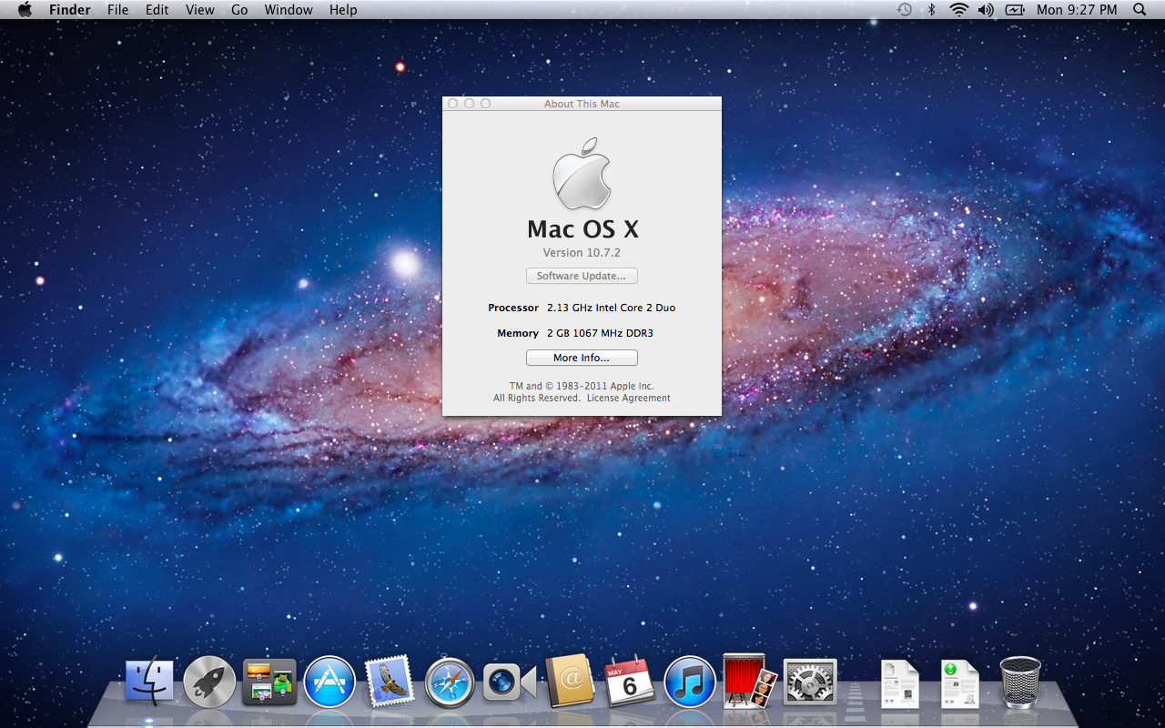Open FaceTime from the Dock
The image size is (1165, 728).
pos(509,682)
